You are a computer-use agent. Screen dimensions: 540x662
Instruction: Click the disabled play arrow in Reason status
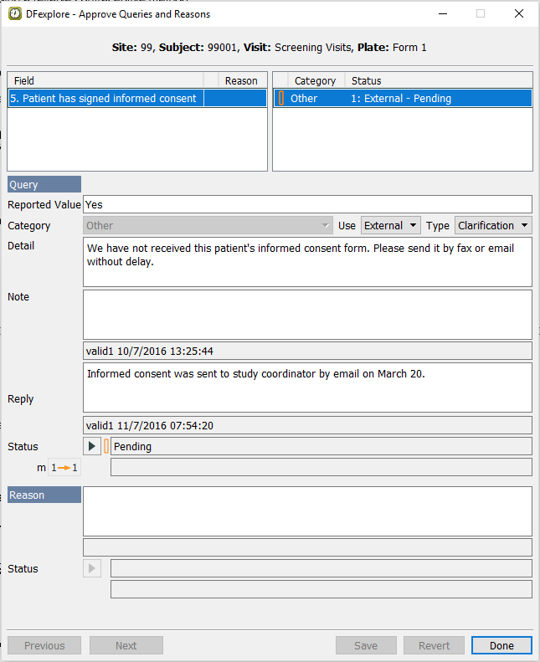92,569
